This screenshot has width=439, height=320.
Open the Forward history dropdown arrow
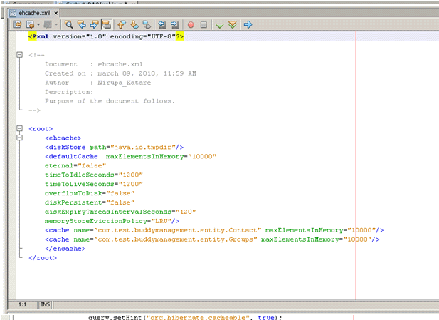56,25
